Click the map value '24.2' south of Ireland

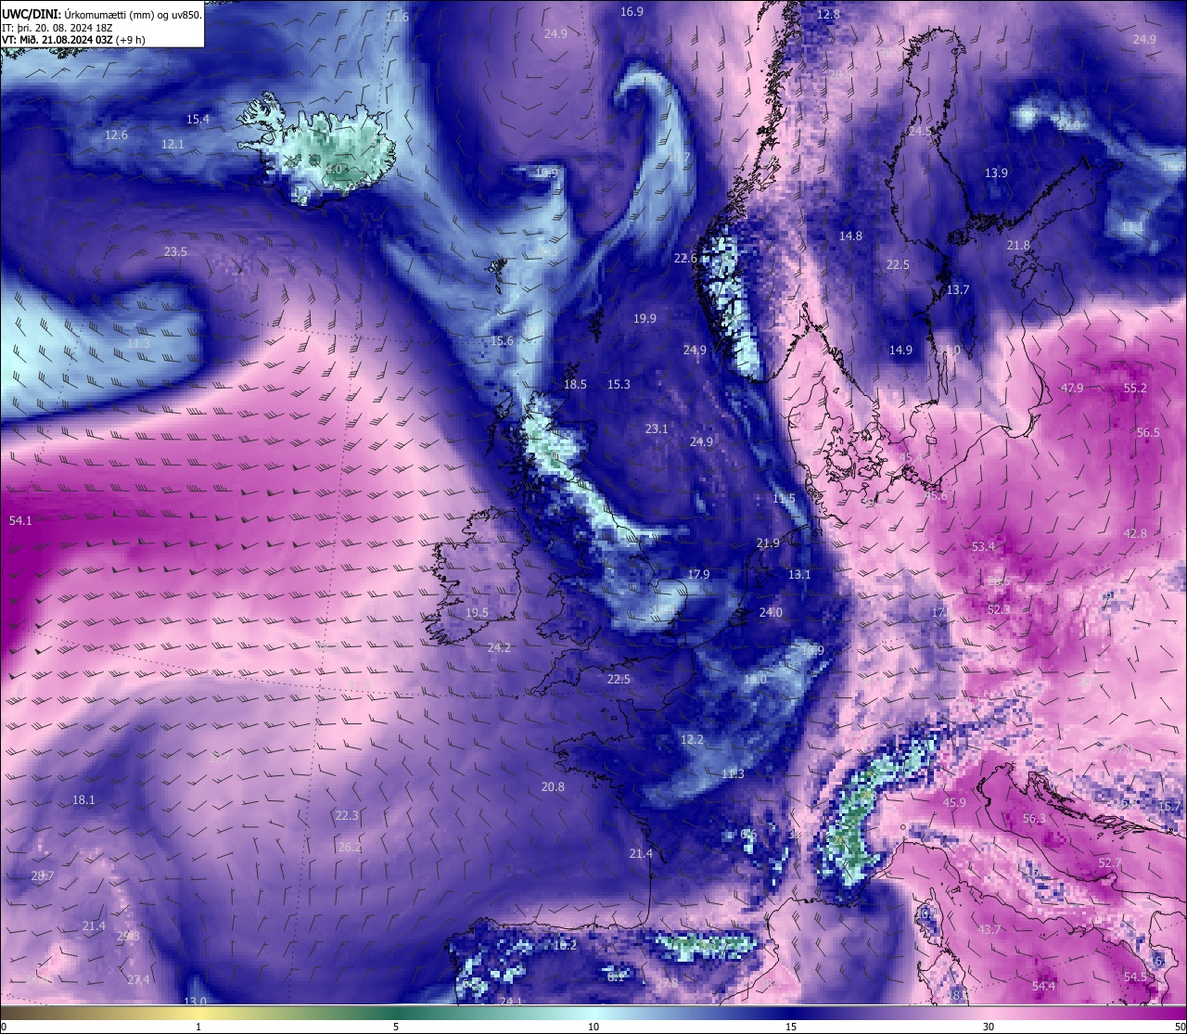pyautogui.click(x=499, y=648)
